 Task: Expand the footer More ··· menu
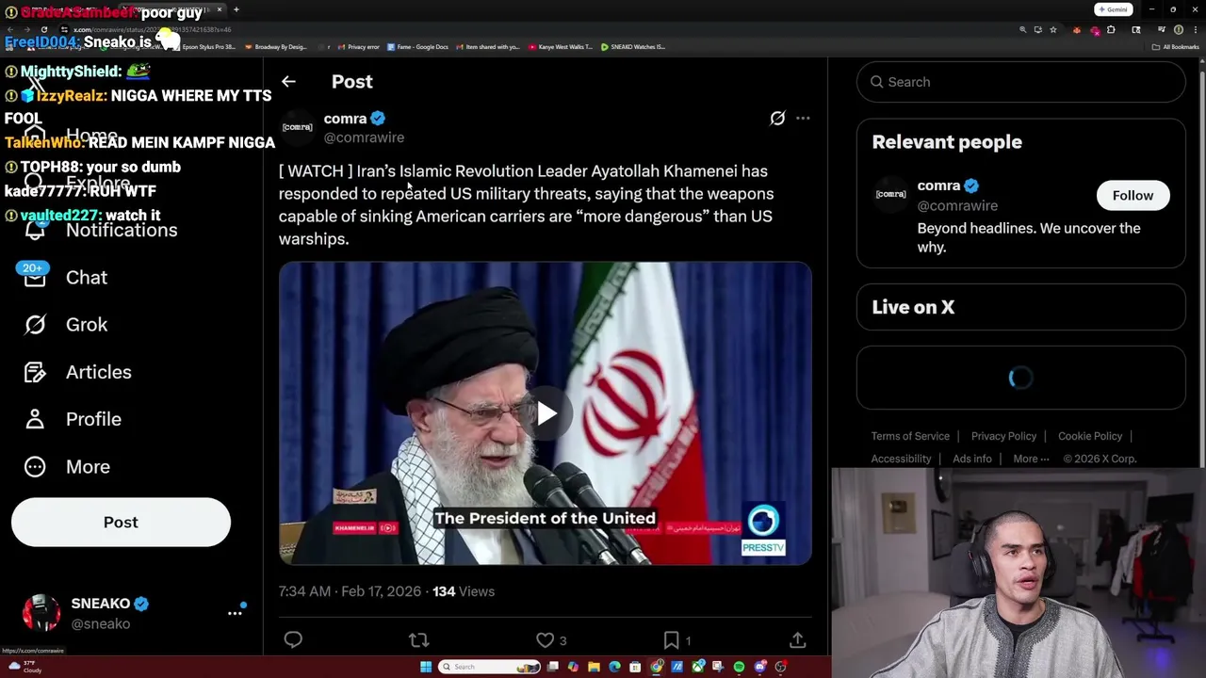[1031, 459]
